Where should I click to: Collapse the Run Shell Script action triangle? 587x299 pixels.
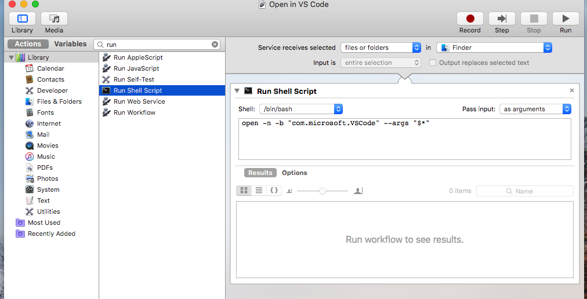[x=237, y=91]
